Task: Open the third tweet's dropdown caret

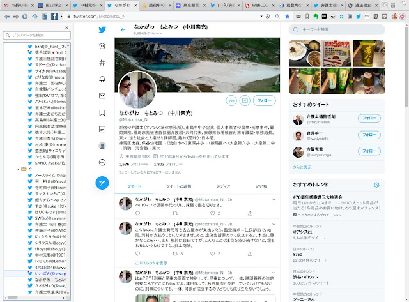Action: pos(274,273)
